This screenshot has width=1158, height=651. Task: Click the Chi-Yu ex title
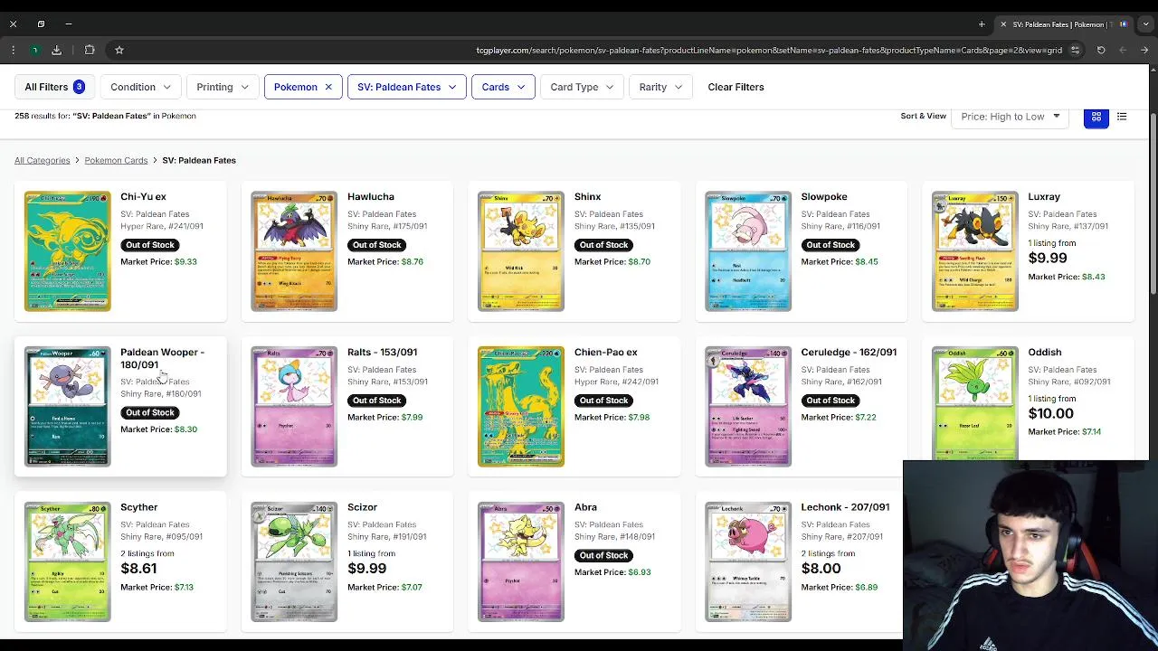pos(143,196)
